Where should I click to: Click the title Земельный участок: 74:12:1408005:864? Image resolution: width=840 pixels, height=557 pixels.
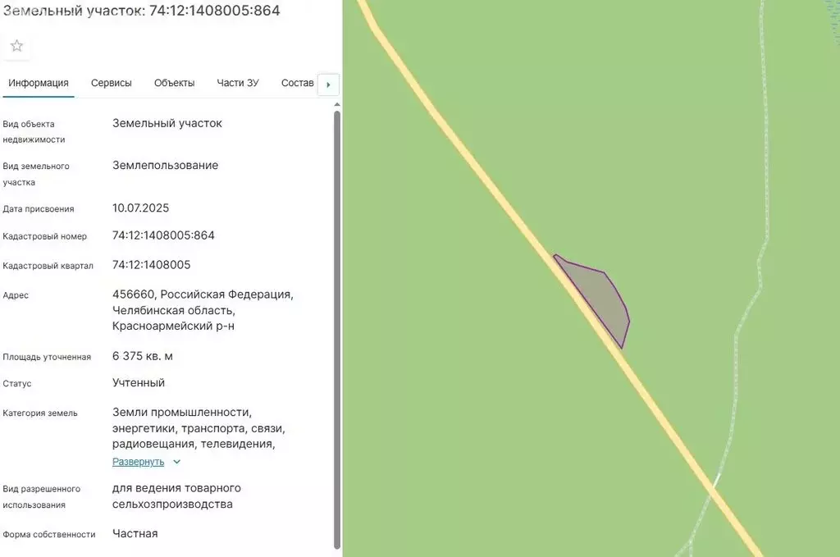141,10
